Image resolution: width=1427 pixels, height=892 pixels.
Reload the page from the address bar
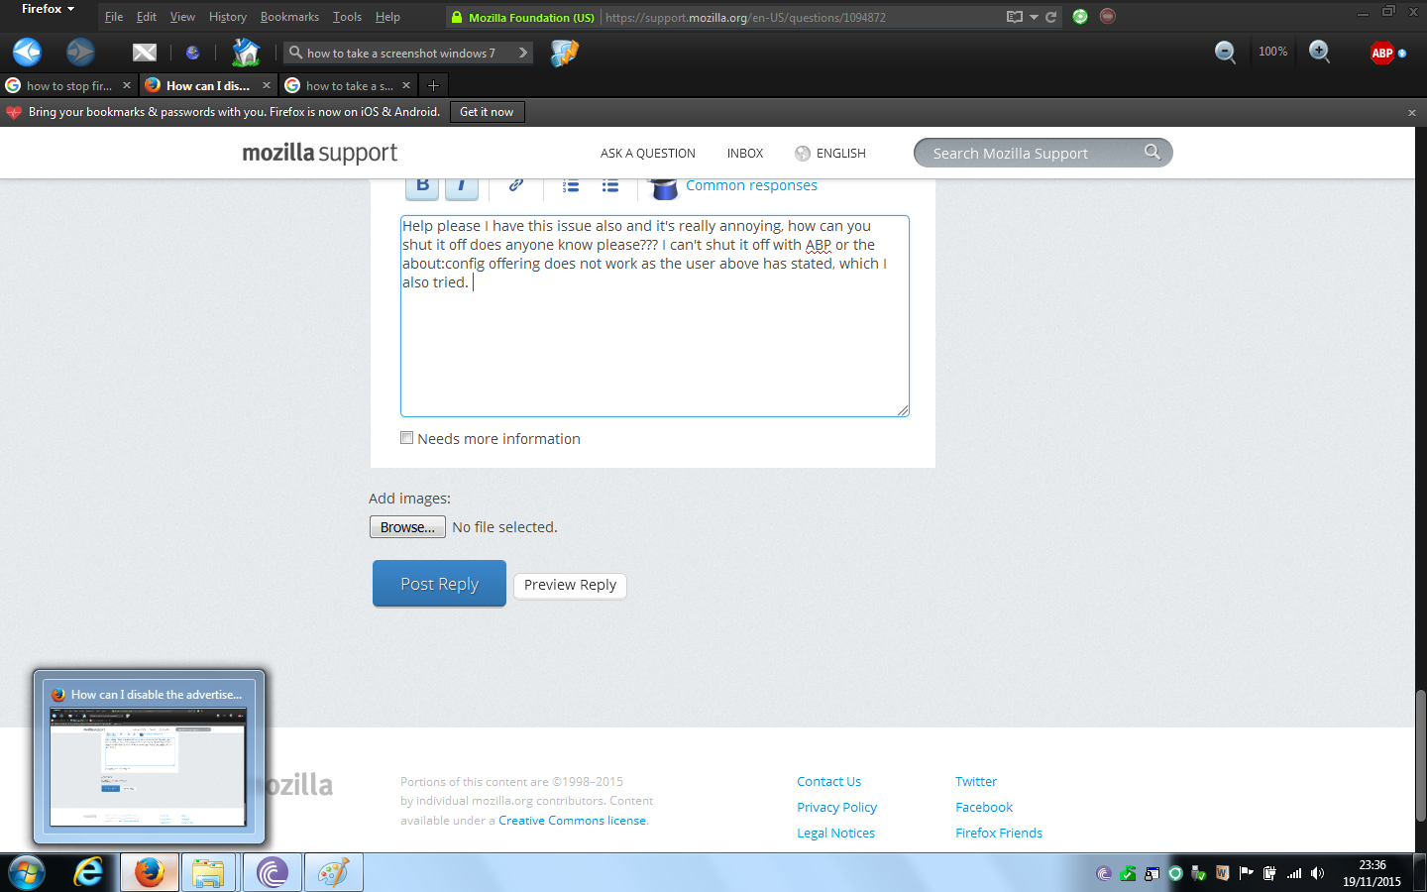click(1050, 17)
